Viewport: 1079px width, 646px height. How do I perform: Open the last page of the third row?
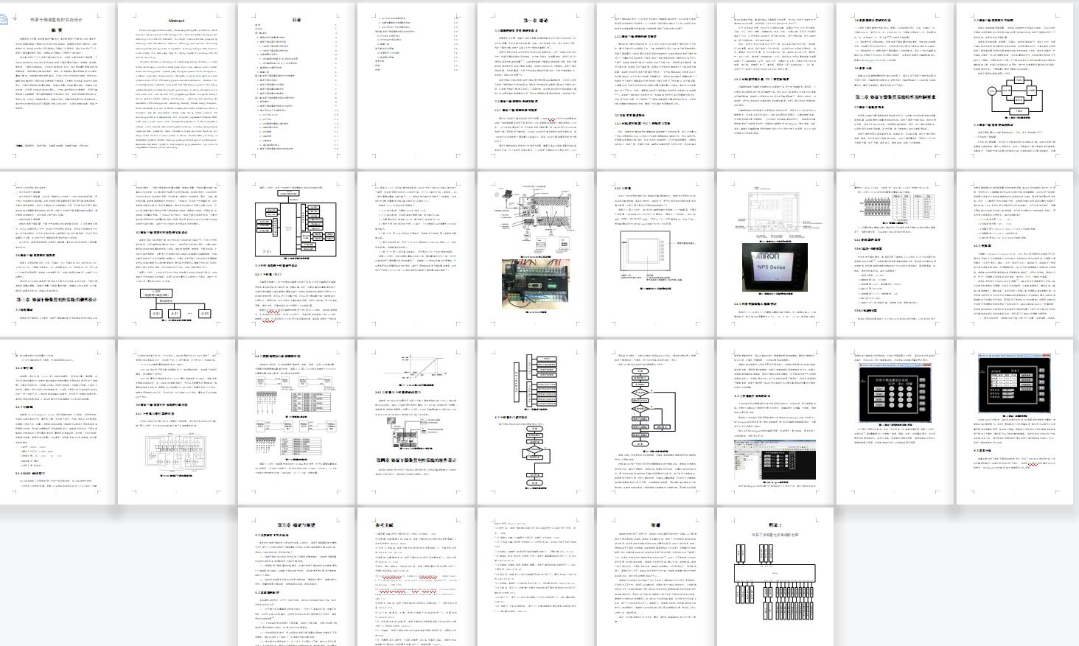click(1015, 422)
